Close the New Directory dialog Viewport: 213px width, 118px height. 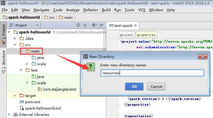point(202,56)
